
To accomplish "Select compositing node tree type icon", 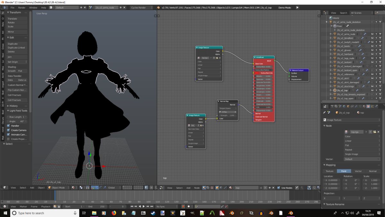I will (208, 188).
